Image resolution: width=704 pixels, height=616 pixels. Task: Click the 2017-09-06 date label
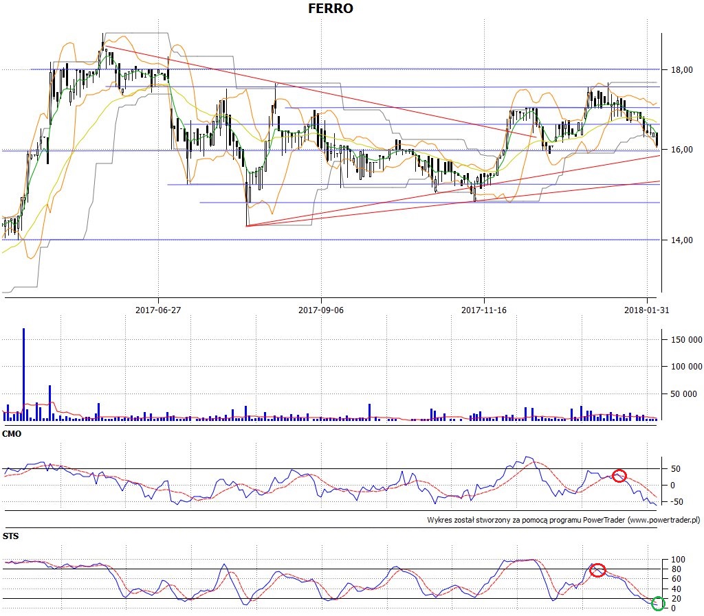coord(321,310)
